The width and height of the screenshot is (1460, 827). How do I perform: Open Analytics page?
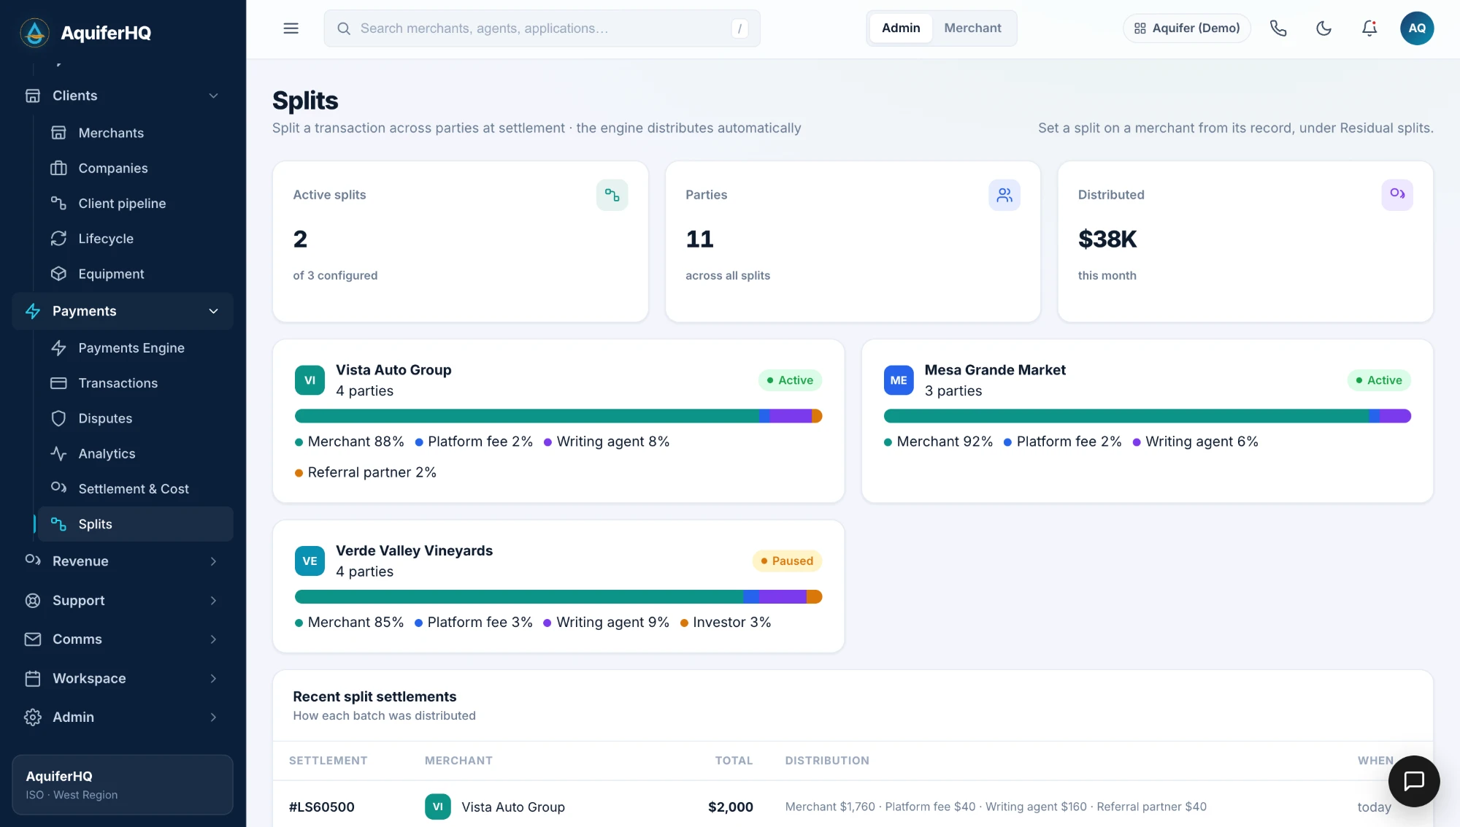click(135, 453)
